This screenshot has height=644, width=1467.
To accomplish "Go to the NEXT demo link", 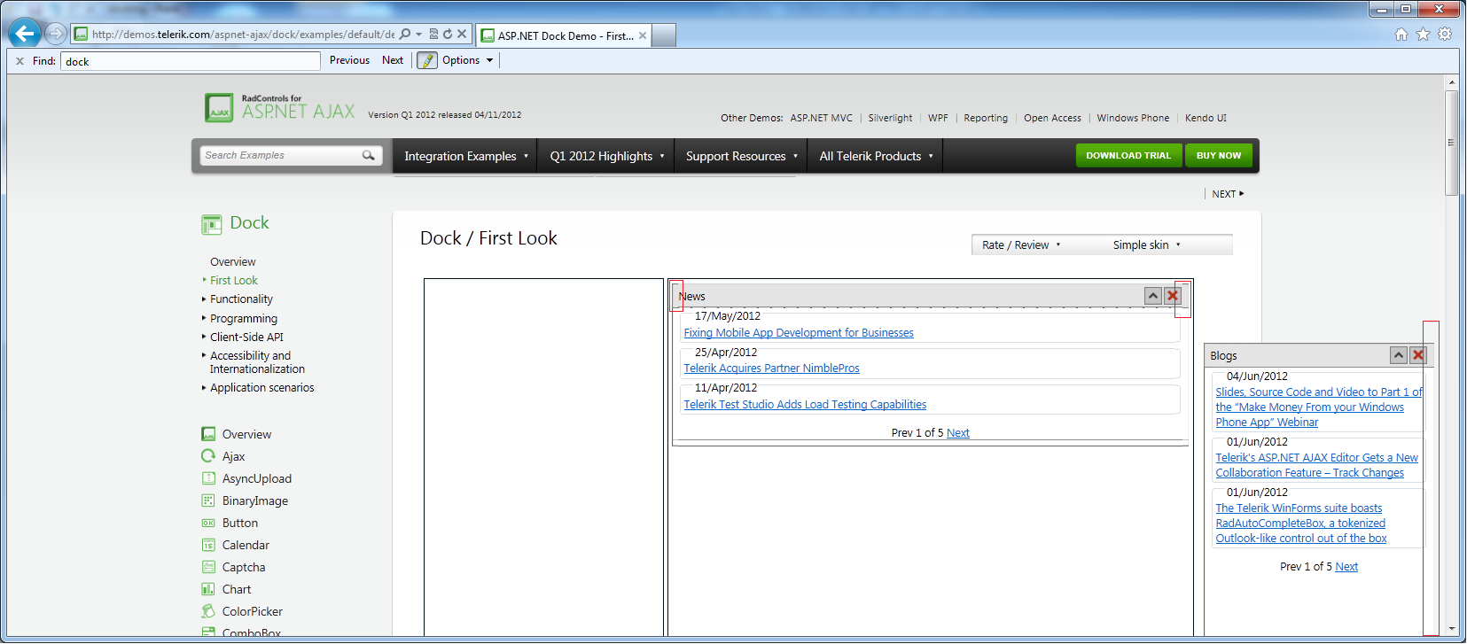I will point(1228,194).
